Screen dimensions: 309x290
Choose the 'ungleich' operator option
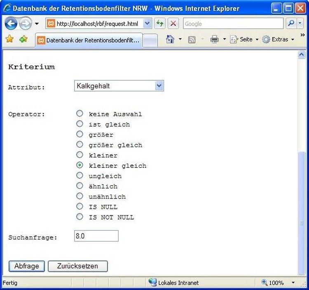[x=80, y=175]
